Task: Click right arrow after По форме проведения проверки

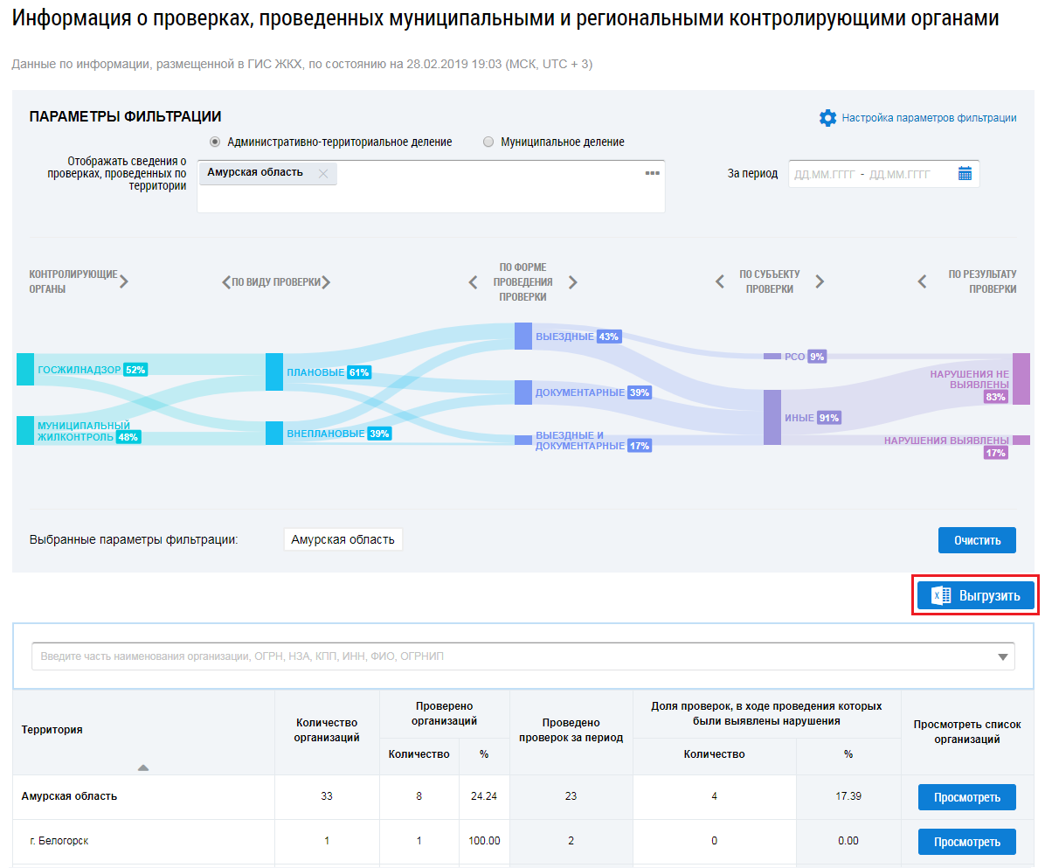Action: coord(573,282)
